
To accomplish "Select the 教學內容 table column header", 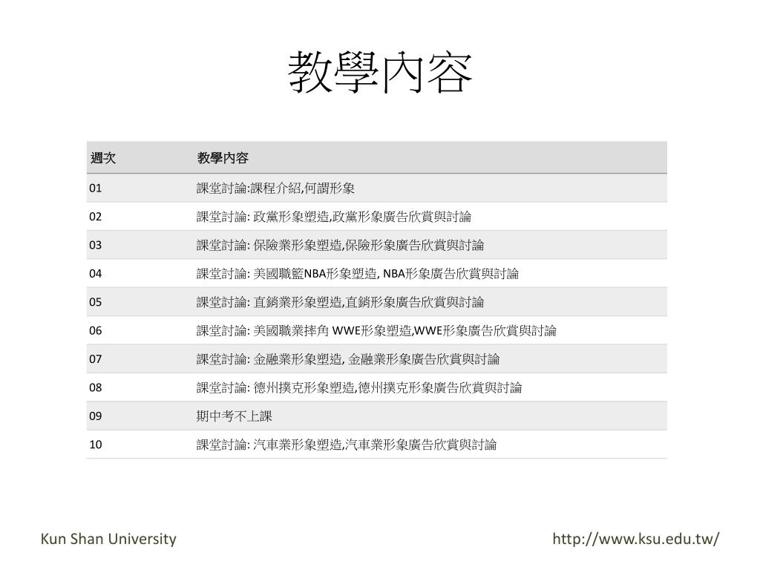I will (x=223, y=158).
